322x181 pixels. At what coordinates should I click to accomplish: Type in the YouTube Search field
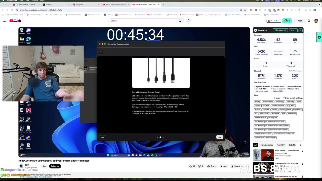tap(143, 21)
